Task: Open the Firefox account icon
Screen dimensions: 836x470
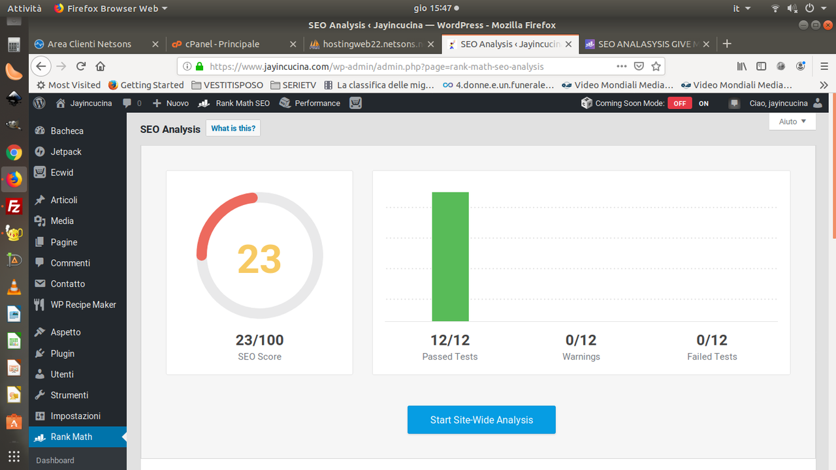Action: 801,66
